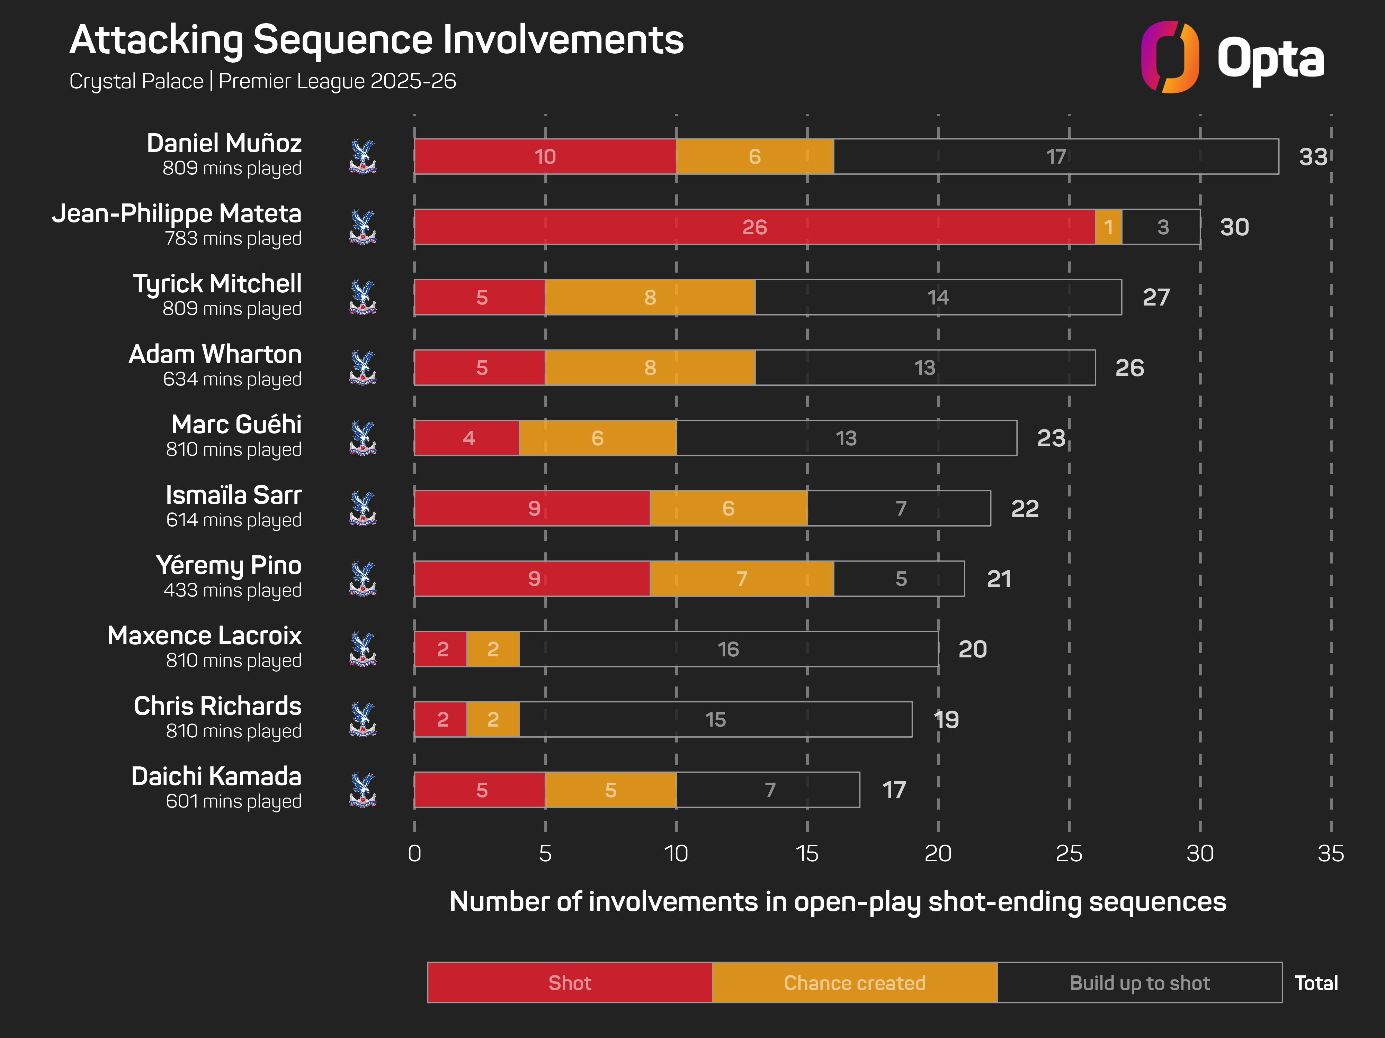
Task: Click the club crest beside Ismaïla Sarr
Action: [363, 508]
